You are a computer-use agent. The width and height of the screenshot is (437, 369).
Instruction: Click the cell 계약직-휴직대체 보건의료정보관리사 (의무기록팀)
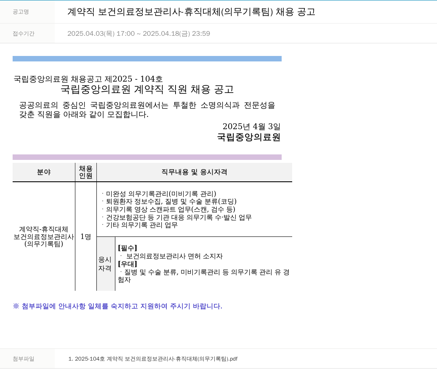44,236
